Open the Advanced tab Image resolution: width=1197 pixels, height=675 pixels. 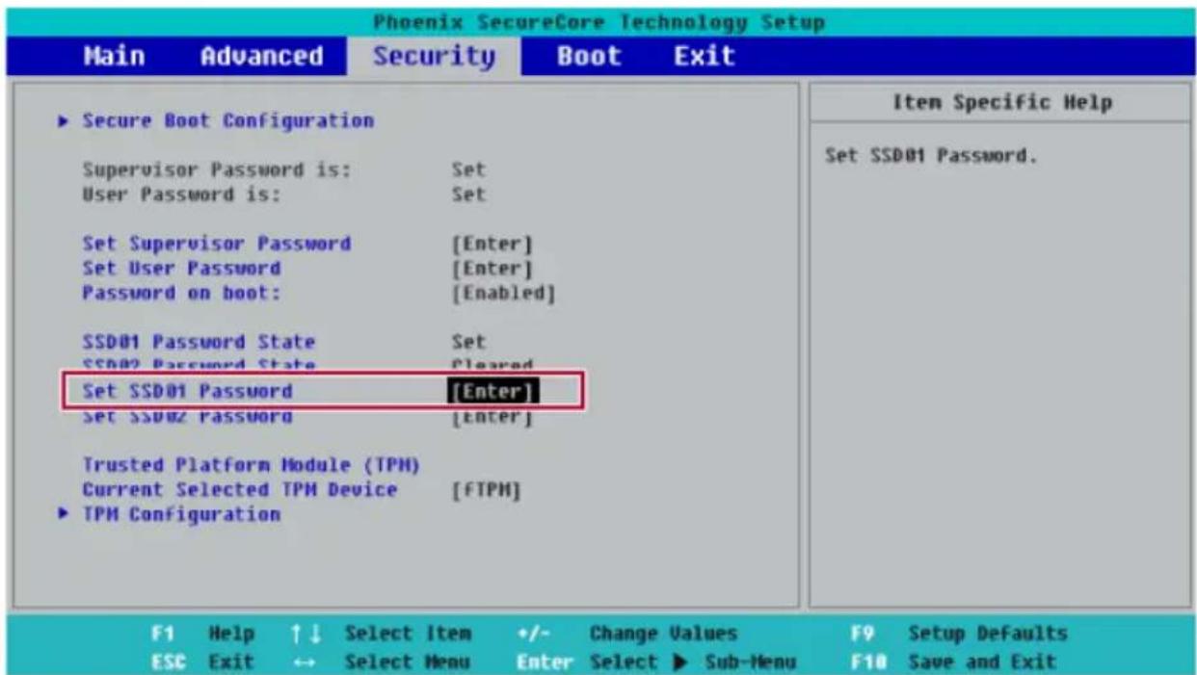click(261, 57)
